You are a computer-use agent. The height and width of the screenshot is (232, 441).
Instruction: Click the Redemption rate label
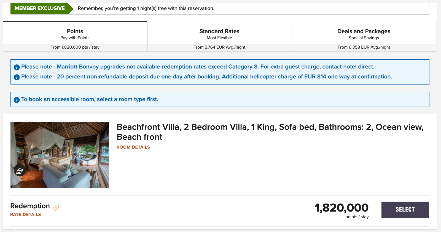(x=30, y=206)
